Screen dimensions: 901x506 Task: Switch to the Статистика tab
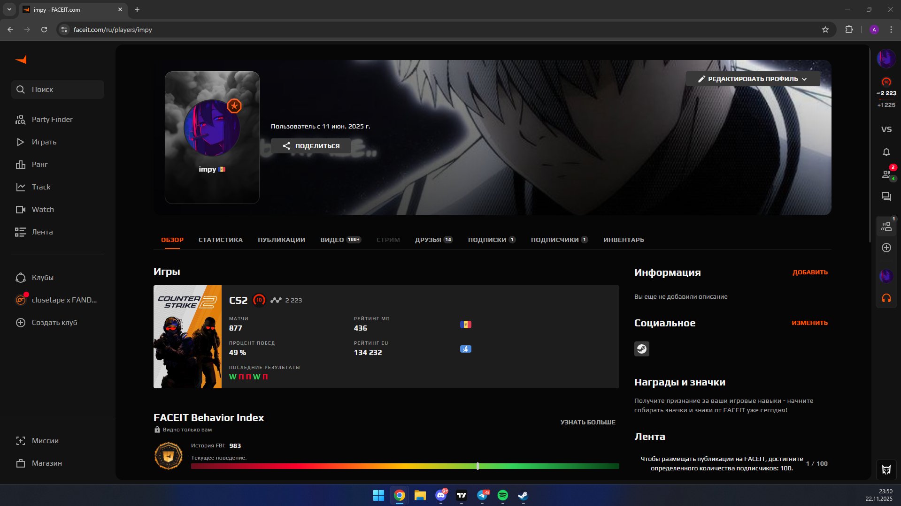(x=220, y=240)
